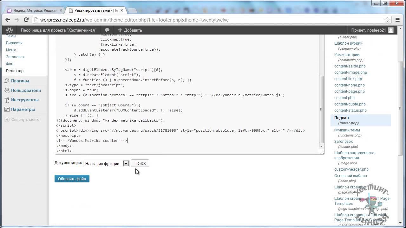The height and width of the screenshot is (228, 406).
Task: Open Виджеты in the sidebar
Action: click(x=14, y=43)
